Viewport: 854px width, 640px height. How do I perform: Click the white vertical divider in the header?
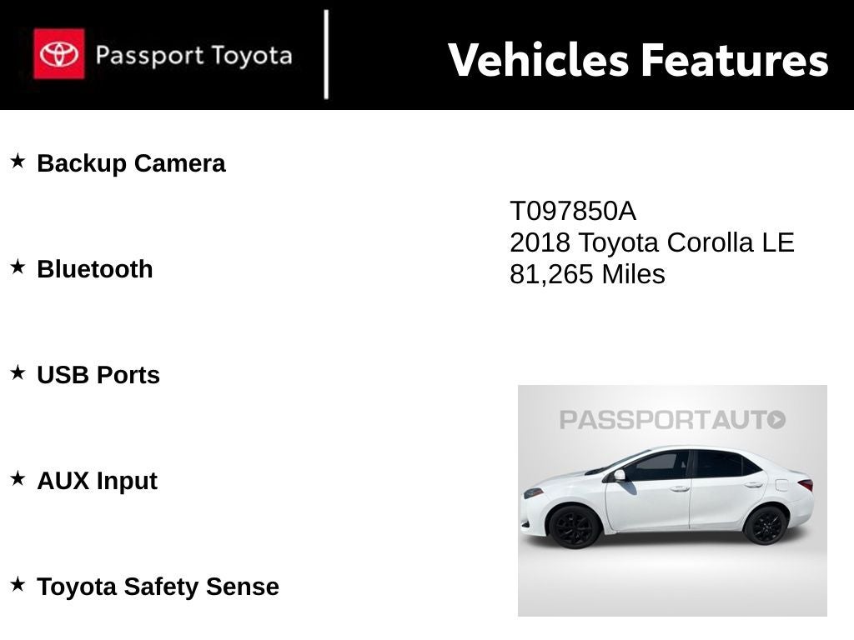[326, 54]
